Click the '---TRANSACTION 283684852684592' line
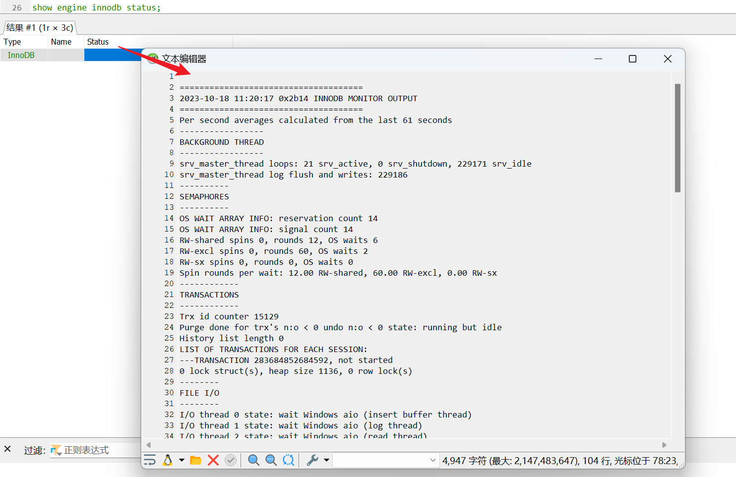The width and height of the screenshot is (736, 477). click(x=286, y=360)
